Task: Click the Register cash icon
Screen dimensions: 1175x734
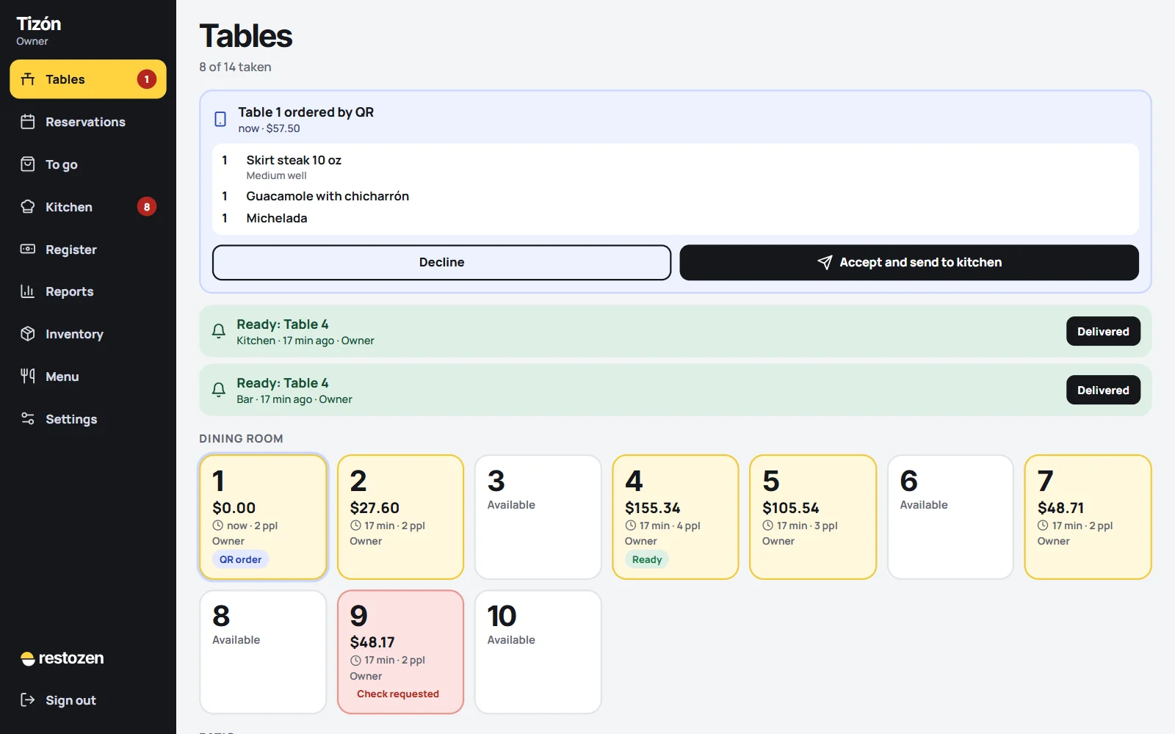Action: pos(28,250)
